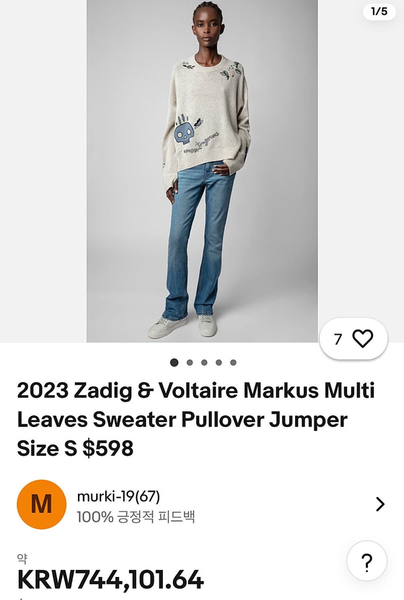Jump to fifth image pagination dot
404x600 pixels.
[x=233, y=362]
